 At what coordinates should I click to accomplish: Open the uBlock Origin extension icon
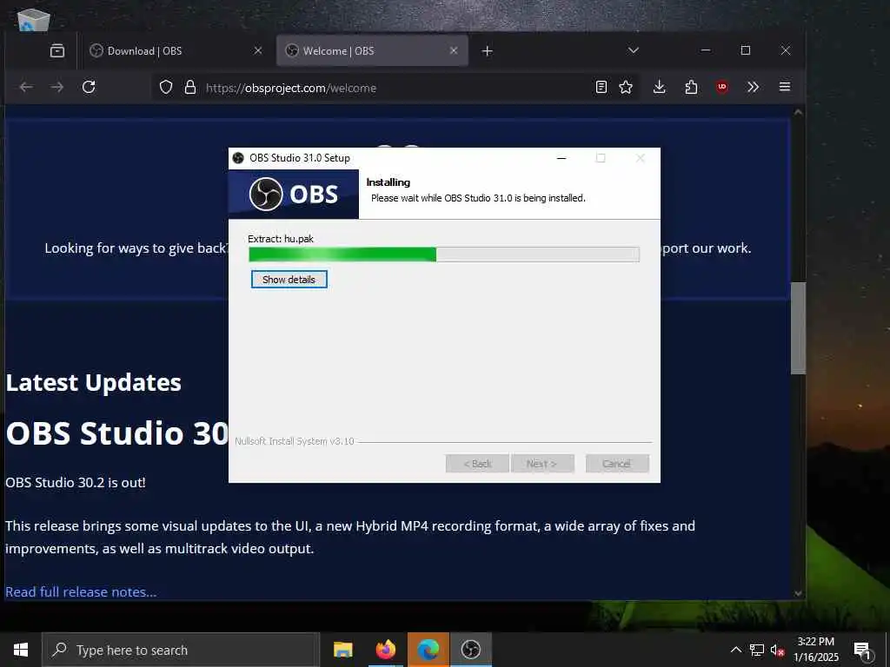pyautogui.click(x=722, y=88)
